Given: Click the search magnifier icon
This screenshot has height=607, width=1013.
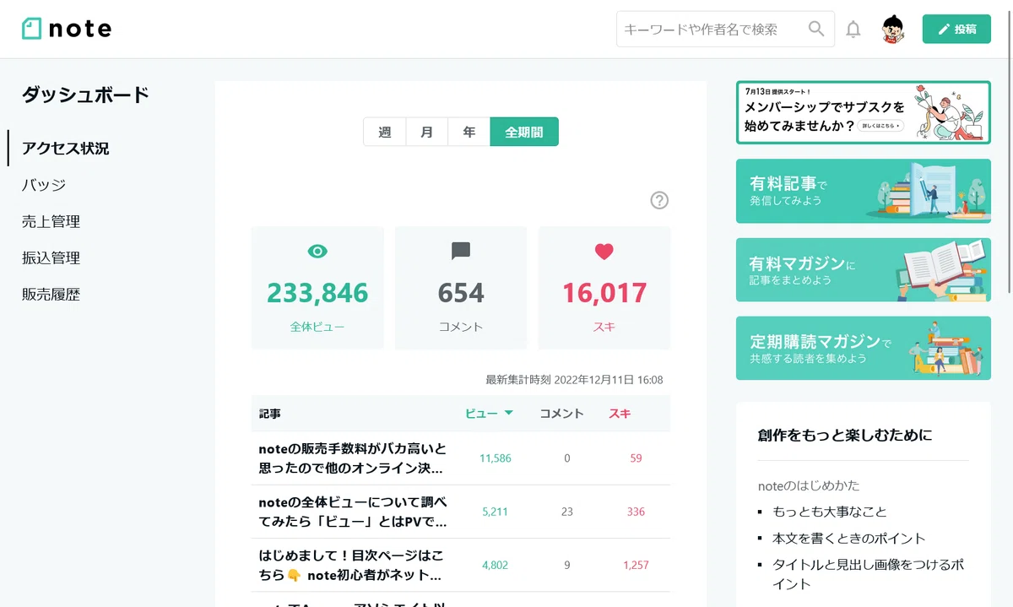Looking at the screenshot, I should pyautogui.click(x=816, y=29).
